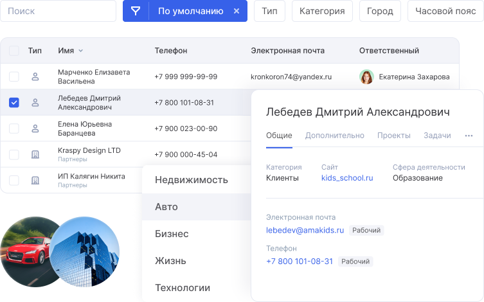Click company icon in ИП Калягин row

coord(35,181)
